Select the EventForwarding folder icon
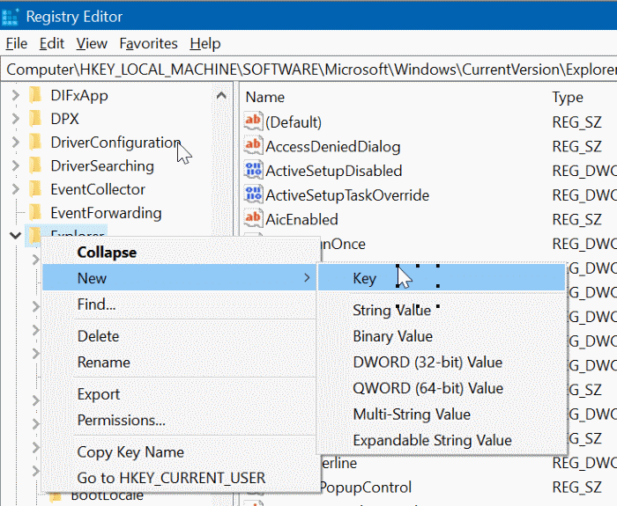This screenshot has height=506, width=617. click(x=35, y=213)
